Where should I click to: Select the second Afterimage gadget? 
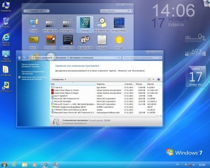point(68,25)
